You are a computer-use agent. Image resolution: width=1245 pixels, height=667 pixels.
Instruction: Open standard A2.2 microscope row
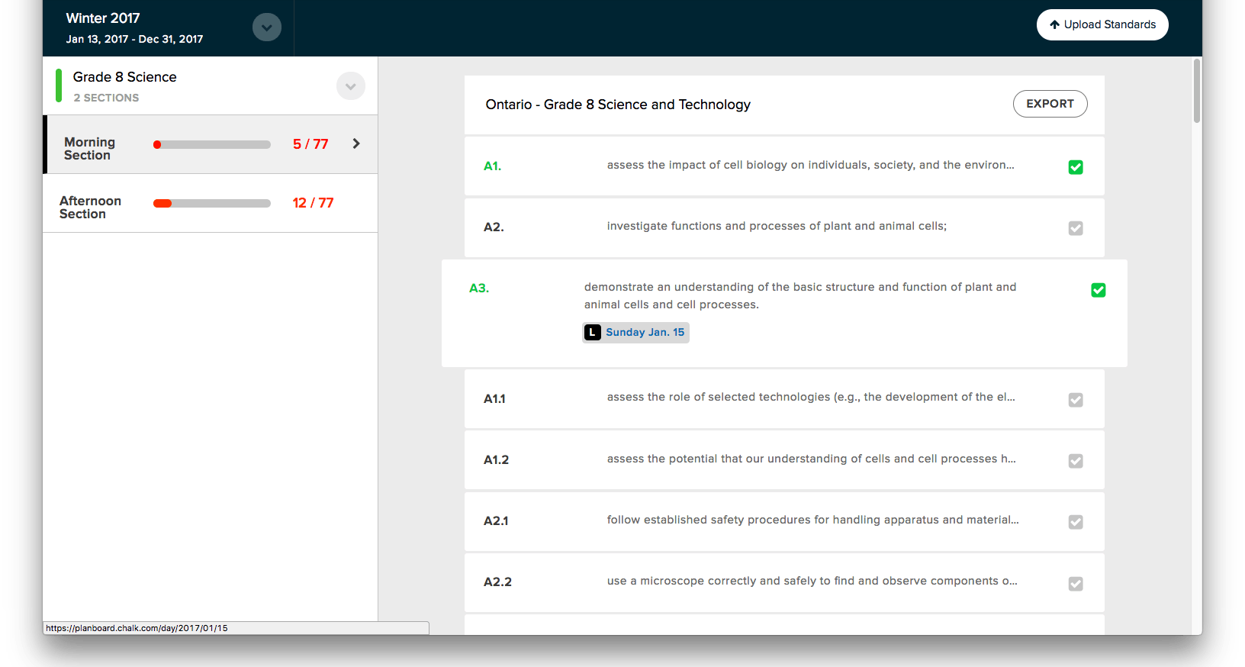pos(784,582)
